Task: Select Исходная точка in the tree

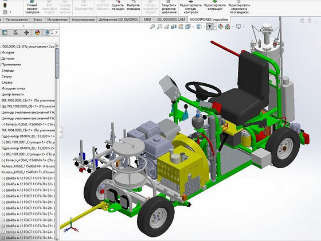Action: click(13, 88)
